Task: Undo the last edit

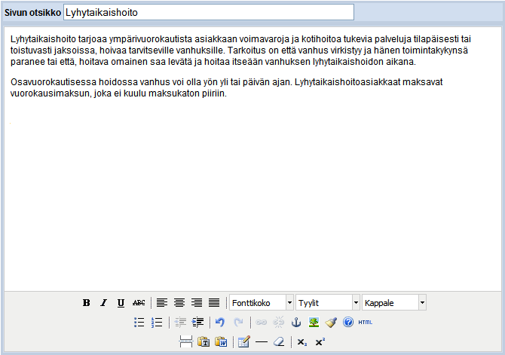Action: coord(220,322)
